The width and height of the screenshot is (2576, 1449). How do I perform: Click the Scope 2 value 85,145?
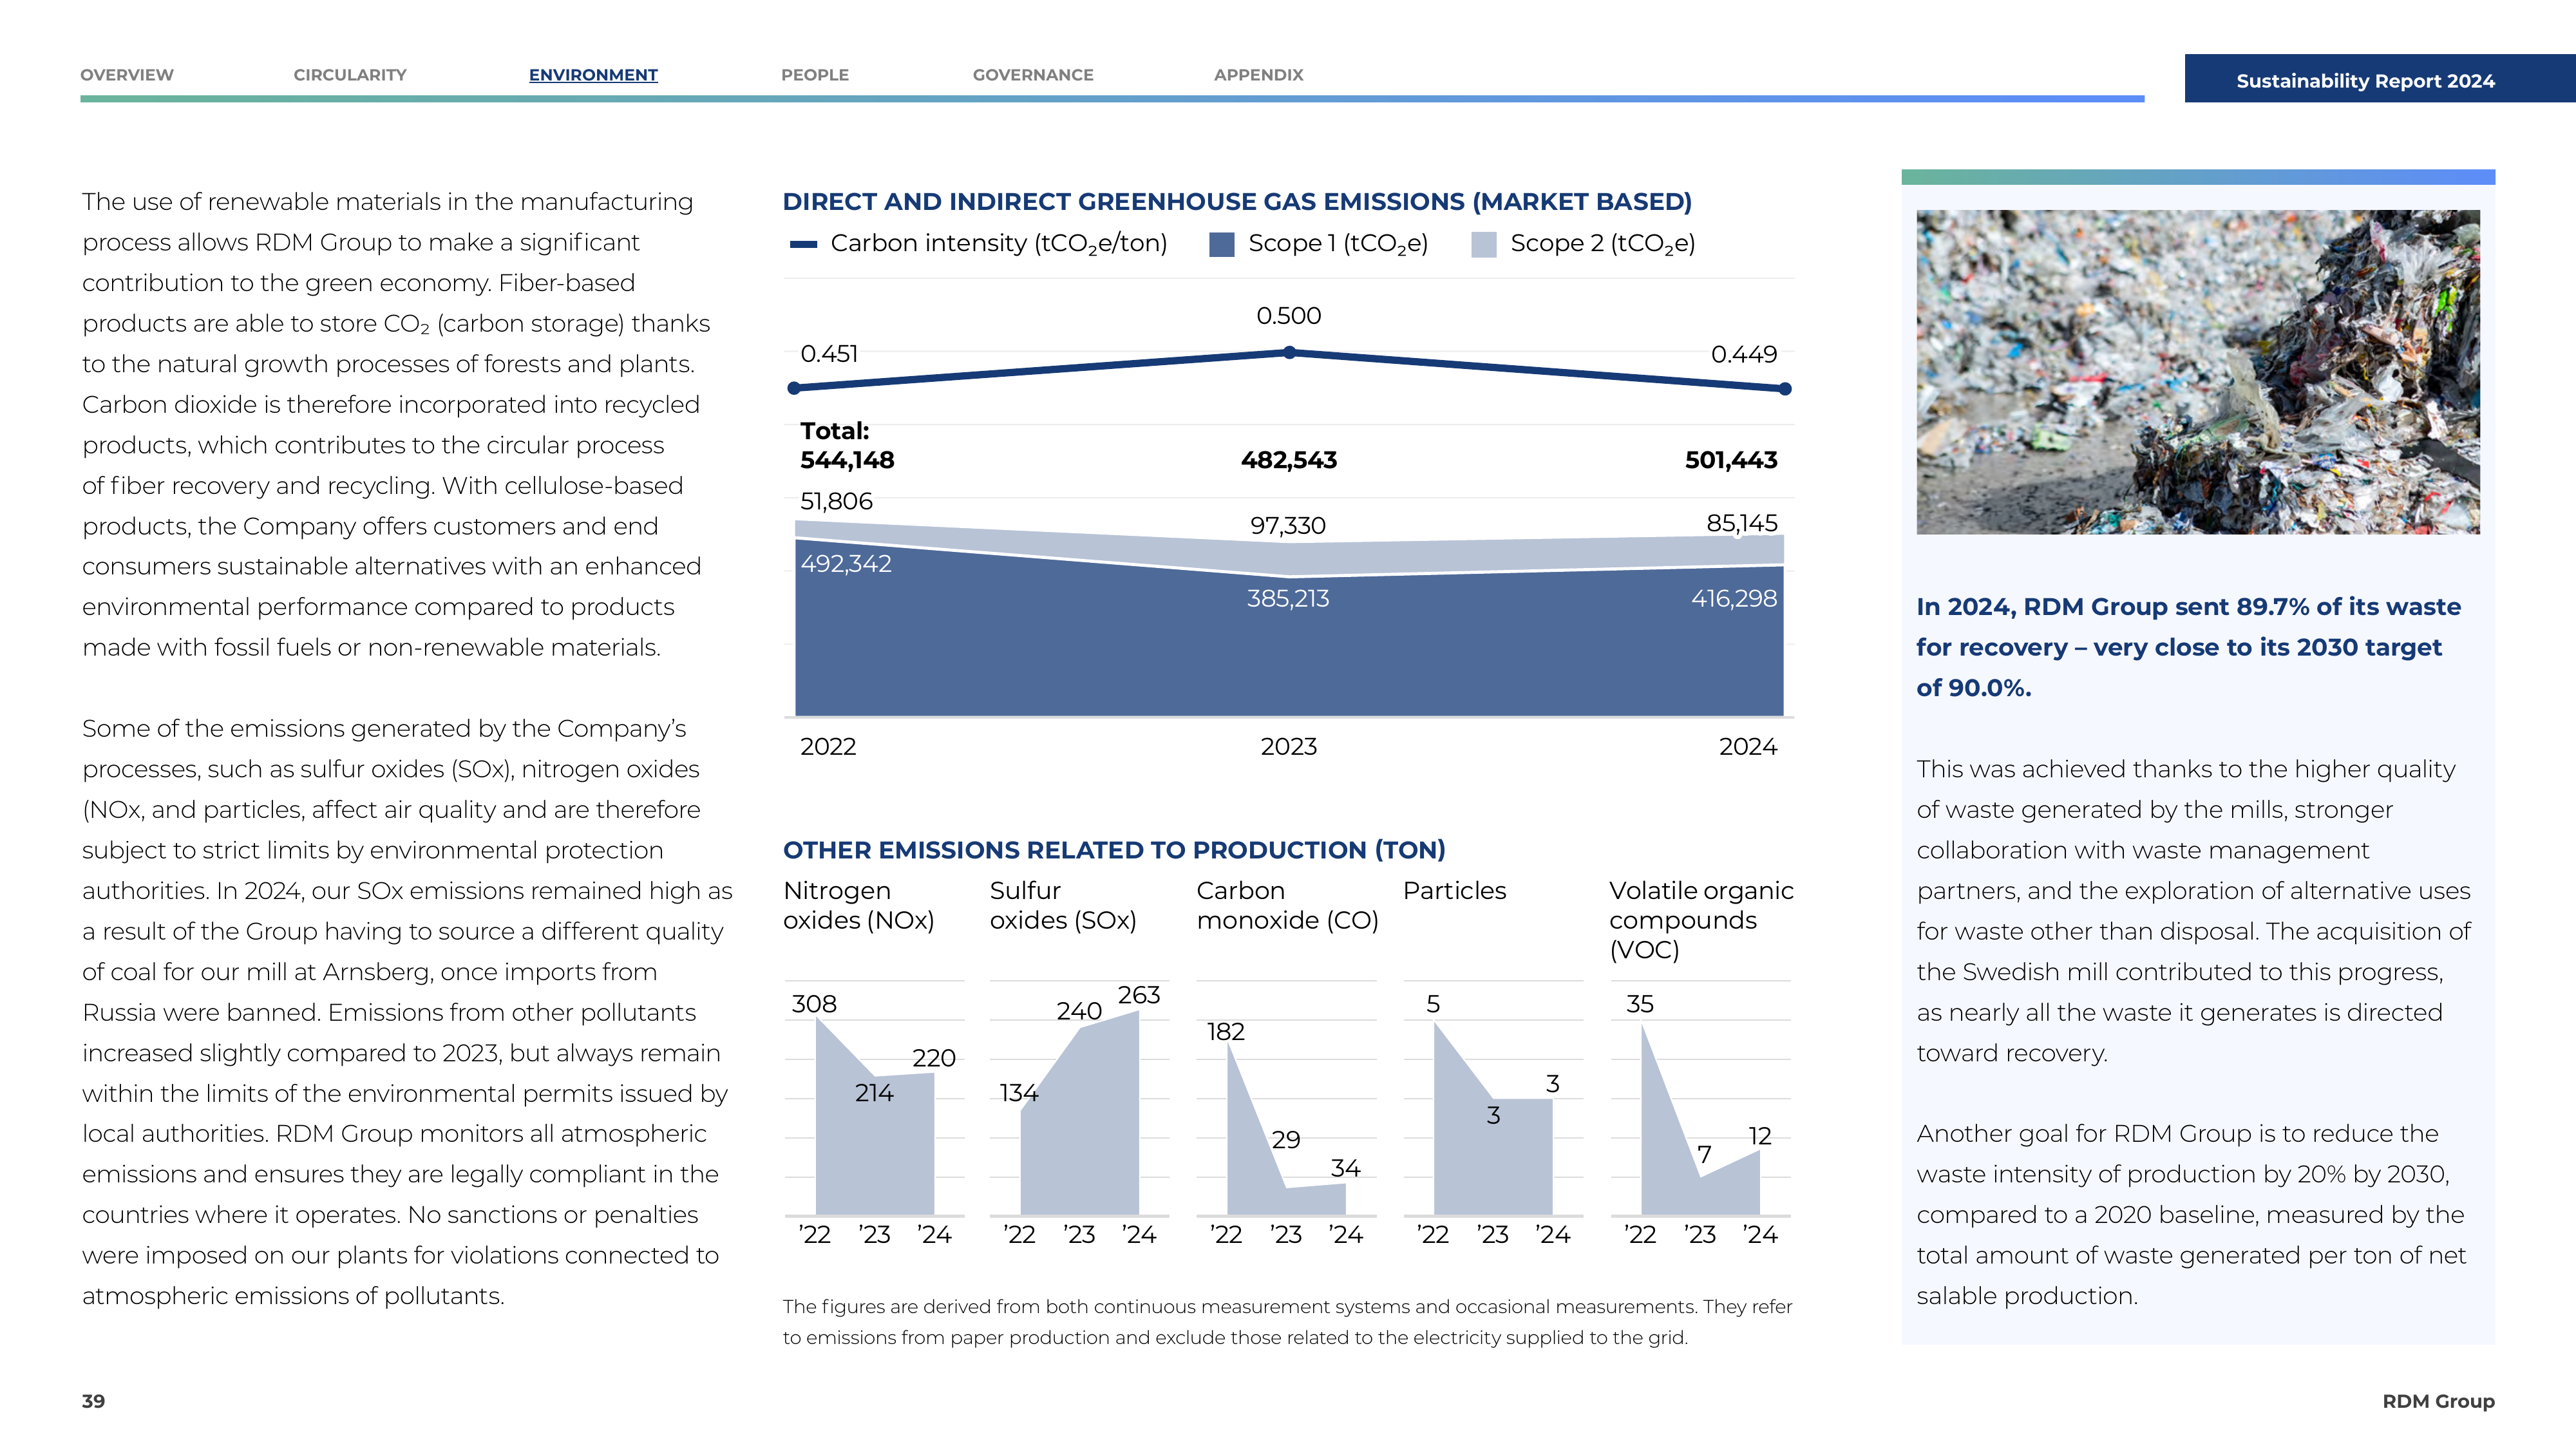coord(1742,523)
